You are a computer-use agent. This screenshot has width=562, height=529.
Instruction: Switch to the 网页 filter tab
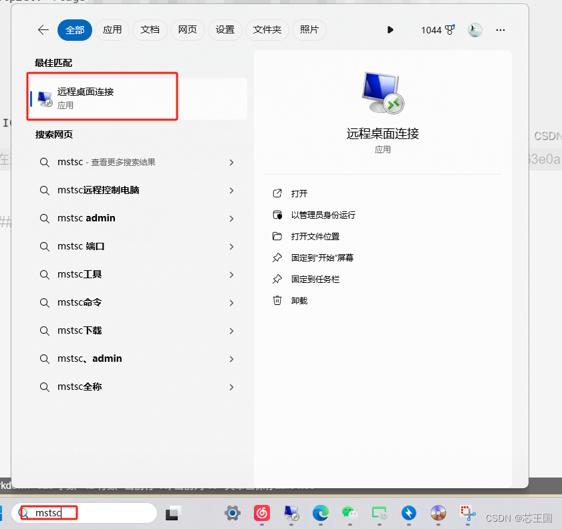click(x=188, y=30)
